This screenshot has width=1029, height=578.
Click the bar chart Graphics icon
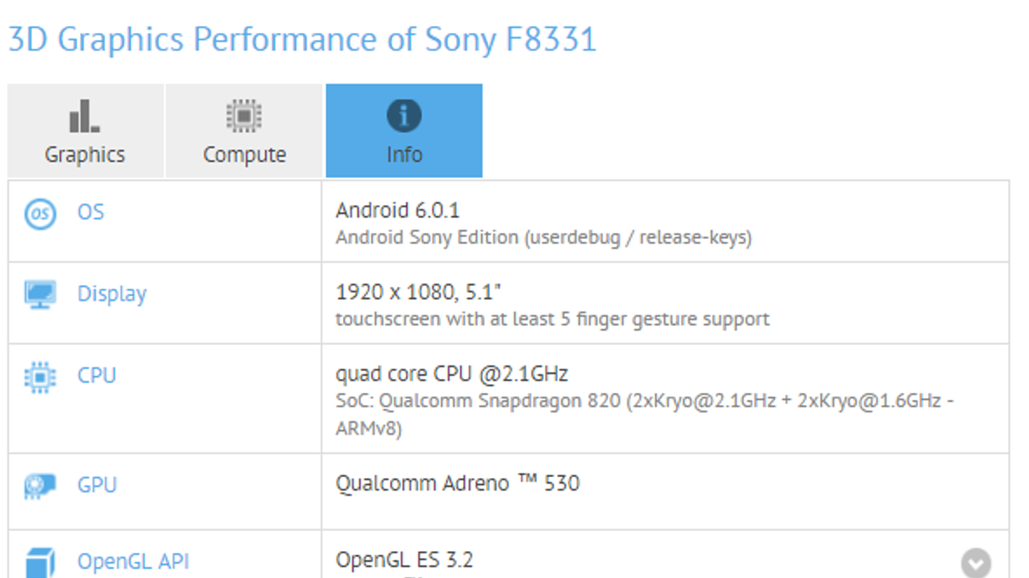point(84,116)
